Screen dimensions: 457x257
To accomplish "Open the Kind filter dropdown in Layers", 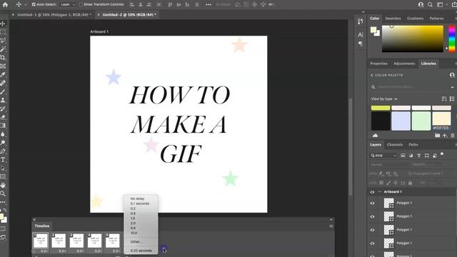I will pyautogui.click(x=383, y=156).
